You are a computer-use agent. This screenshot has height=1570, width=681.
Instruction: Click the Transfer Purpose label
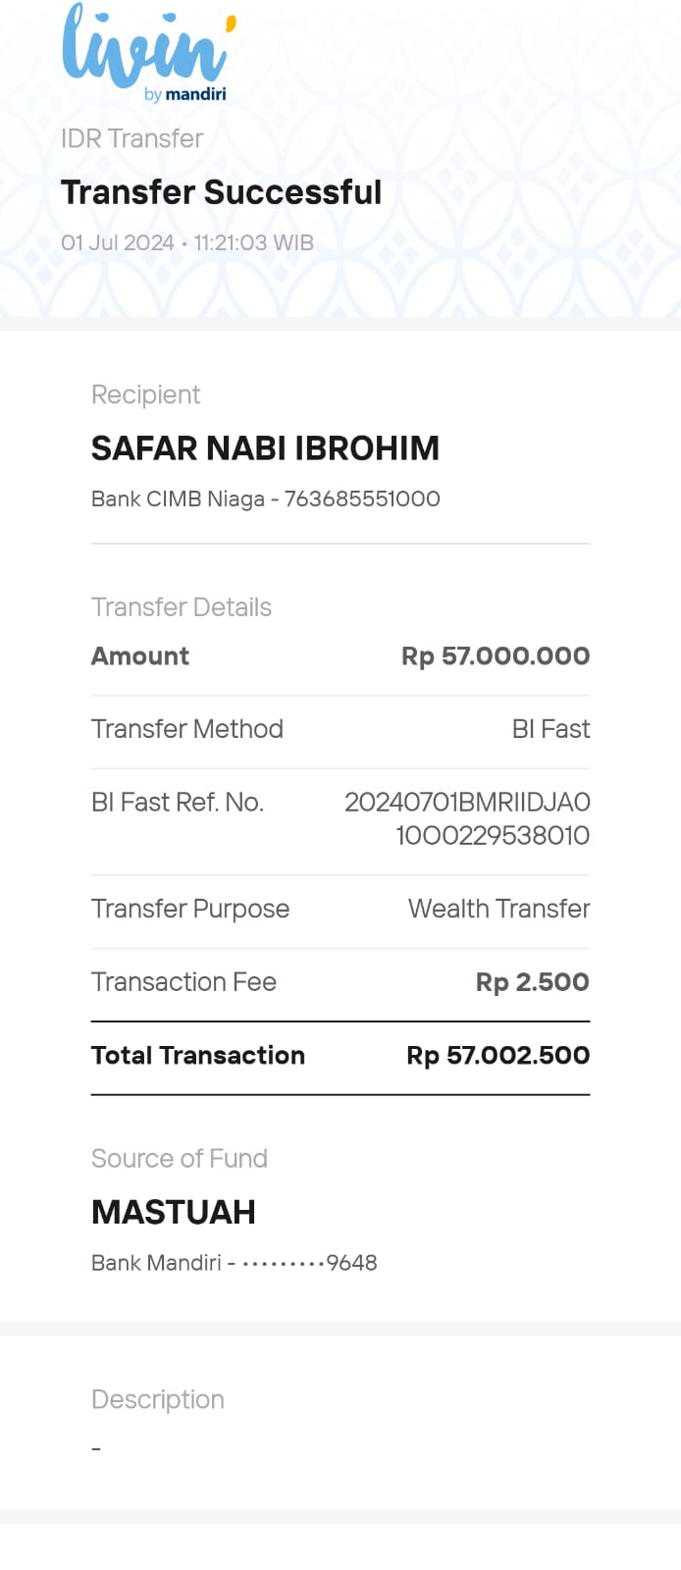pos(190,909)
